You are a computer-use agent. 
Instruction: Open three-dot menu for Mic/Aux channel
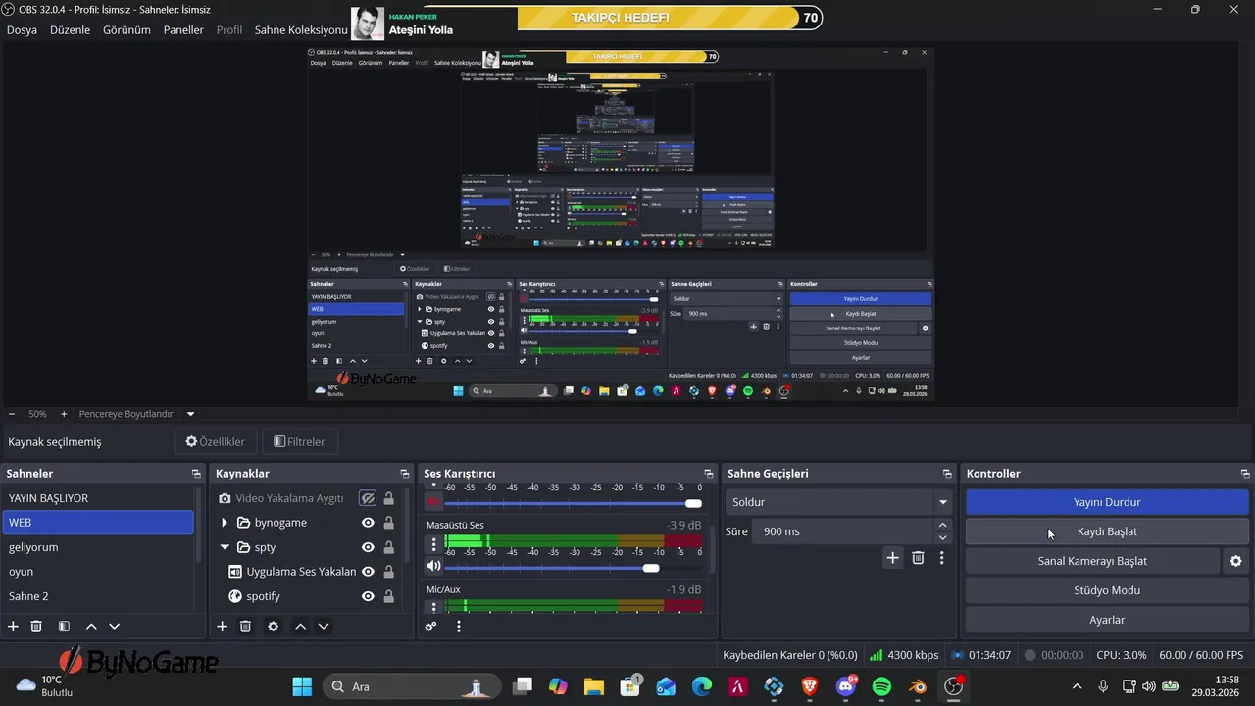coord(434,608)
